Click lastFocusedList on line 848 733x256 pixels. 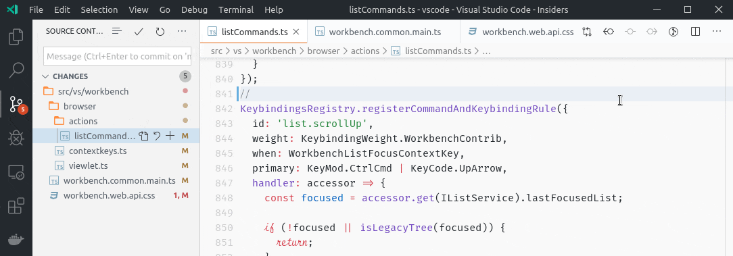point(571,198)
